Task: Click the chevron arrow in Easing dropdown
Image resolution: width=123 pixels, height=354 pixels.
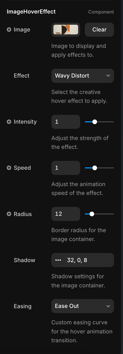Action: pos(108,306)
